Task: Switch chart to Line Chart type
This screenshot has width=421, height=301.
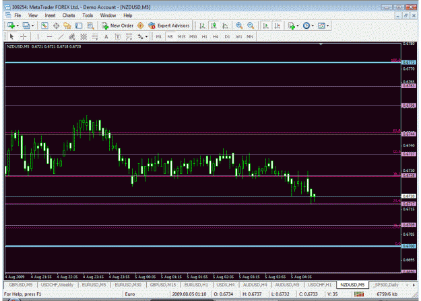Action: click(225, 26)
